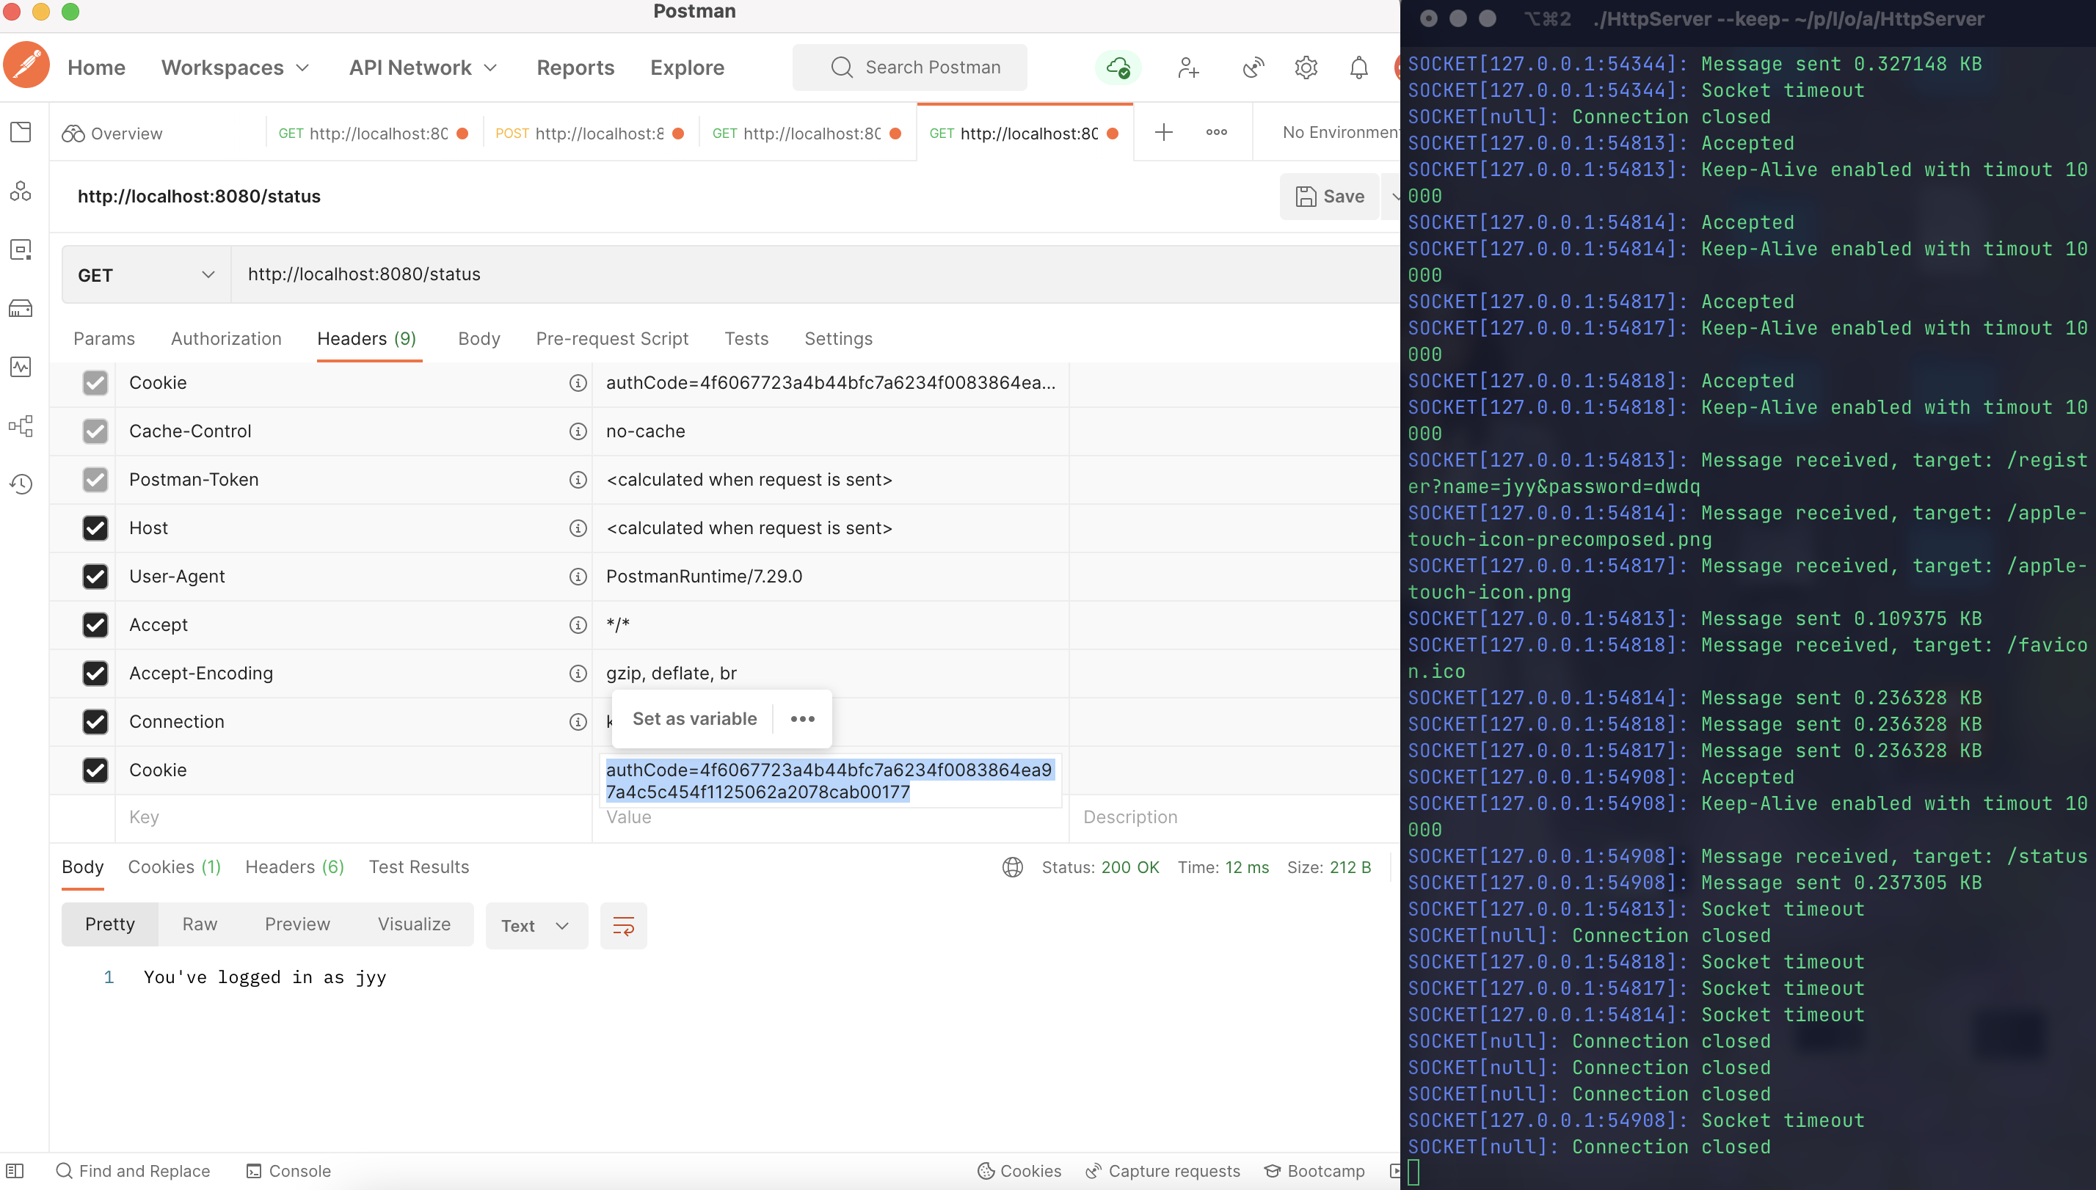The image size is (2096, 1190).
Task: Expand the Workspaces menu
Action: pos(235,67)
